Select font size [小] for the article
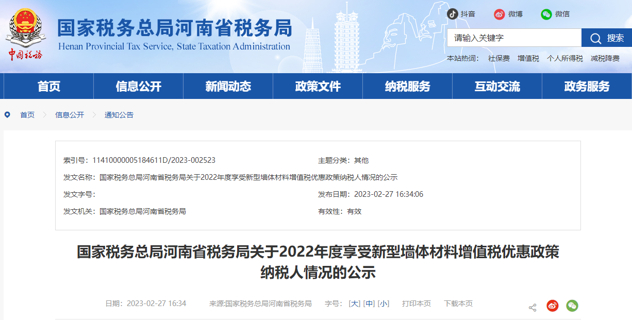Image resolution: width=632 pixels, height=320 pixels. (383, 304)
